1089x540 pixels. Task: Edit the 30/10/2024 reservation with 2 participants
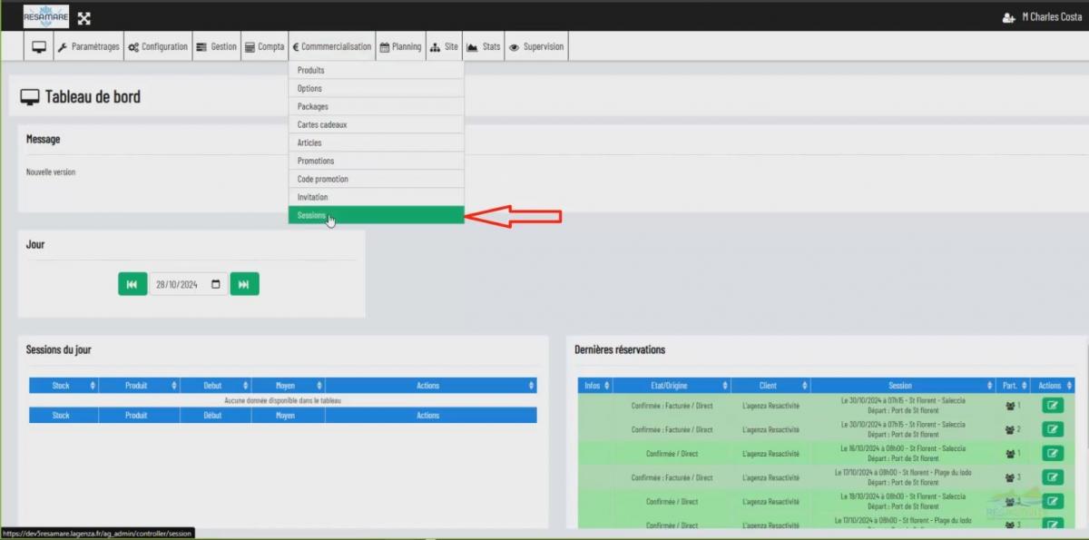click(x=1053, y=429)
